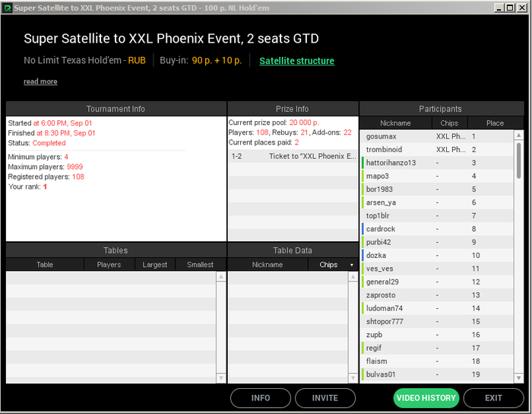Select participant mapo3
This screenshot has height=414, width=532.
(437, 176)
